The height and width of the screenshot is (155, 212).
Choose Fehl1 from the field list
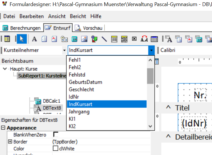(x=107, y=60)
